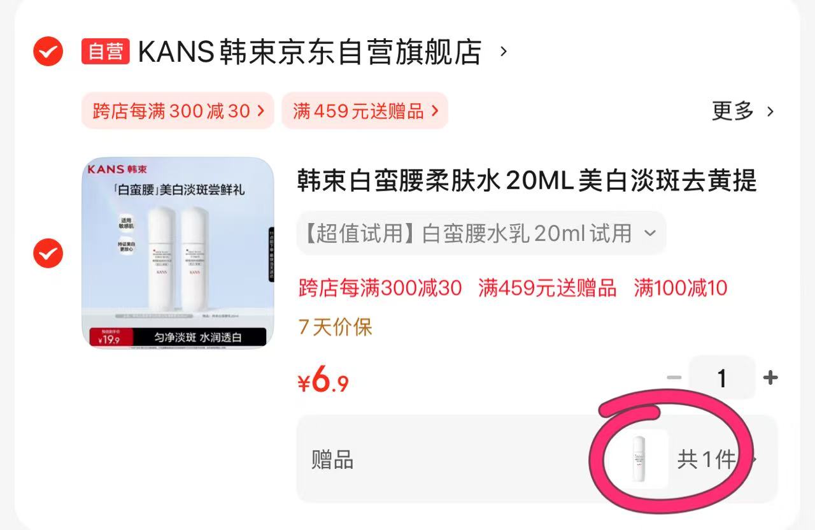Tap the 7天价保 price protection label
The image size is (815, 530).
click(335, 327)
